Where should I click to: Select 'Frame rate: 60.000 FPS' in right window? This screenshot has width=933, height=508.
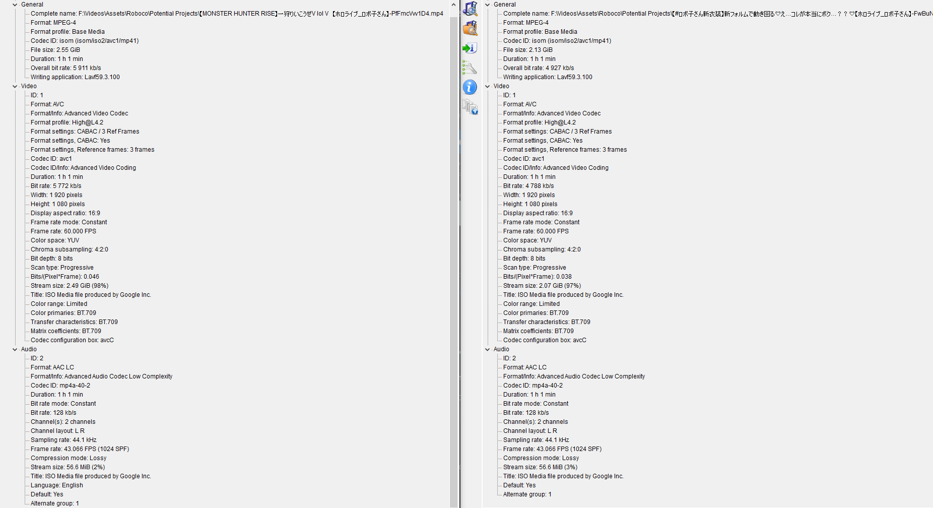point(536,231)
